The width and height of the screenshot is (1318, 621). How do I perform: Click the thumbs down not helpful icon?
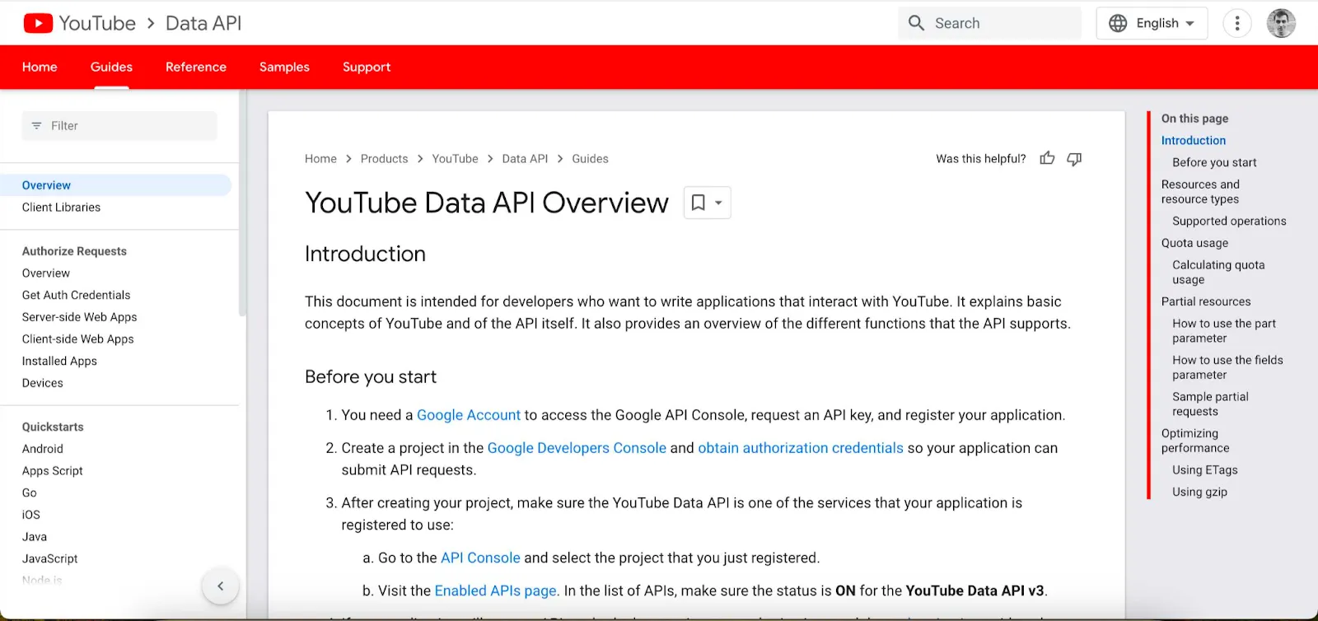click(1074, 159)
